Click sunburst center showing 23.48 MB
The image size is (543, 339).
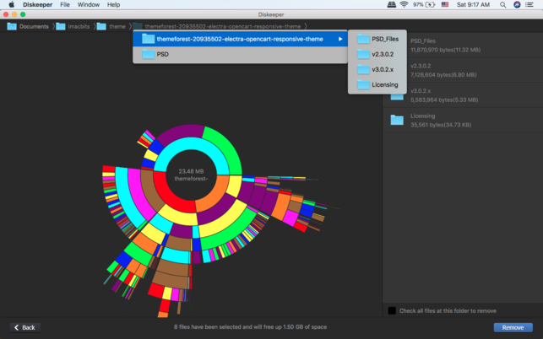191,175
